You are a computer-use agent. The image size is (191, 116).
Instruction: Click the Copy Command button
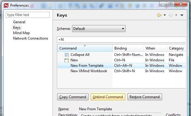tap(73, 97)
